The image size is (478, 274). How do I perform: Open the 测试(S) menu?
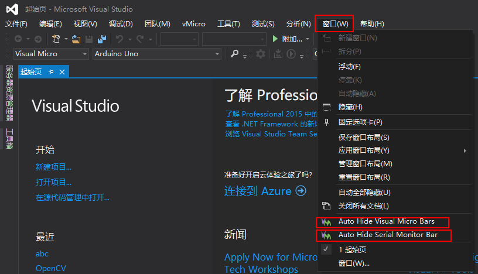(x=263, y=24)
